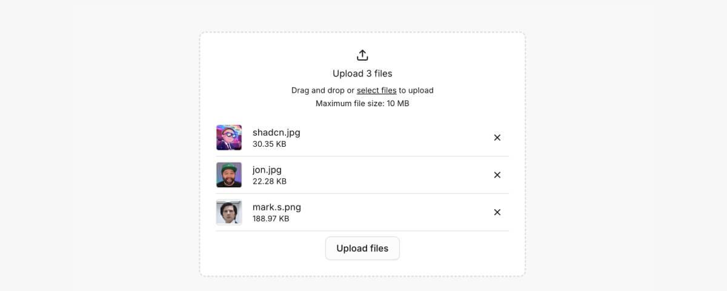727x291 pixels.
Task: Select the mark.s.png portrait thumbnail
Action: pos(229,212)
